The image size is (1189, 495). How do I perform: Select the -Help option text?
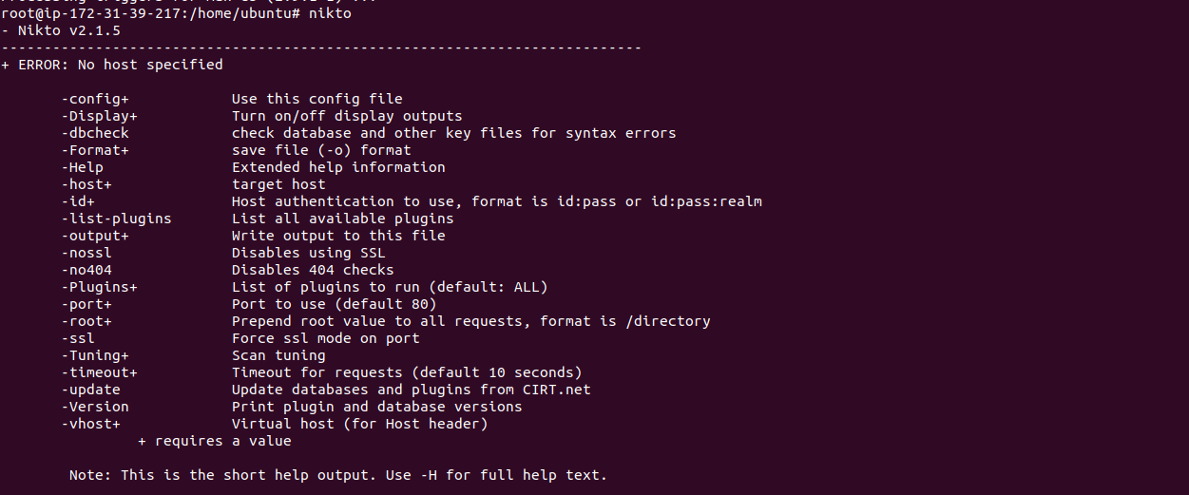click(x=82, y=167)
